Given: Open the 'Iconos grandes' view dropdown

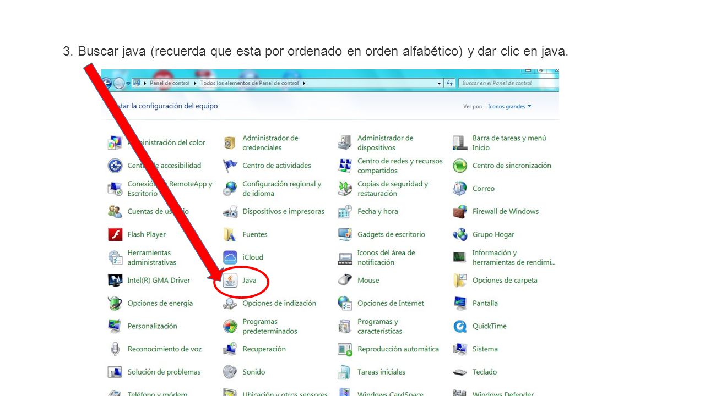Looking at the screenshot, I should tap(509, 107).
